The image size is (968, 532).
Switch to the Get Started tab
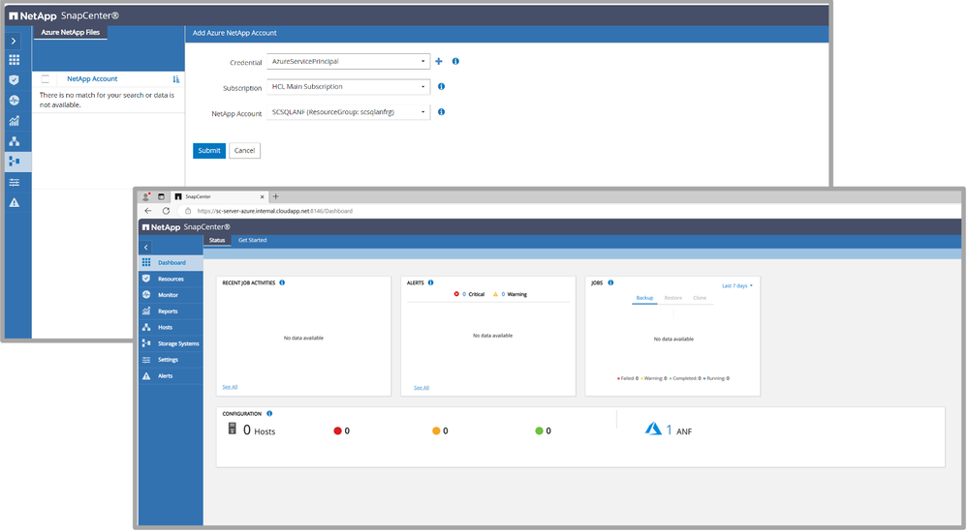tap(253, 241)
